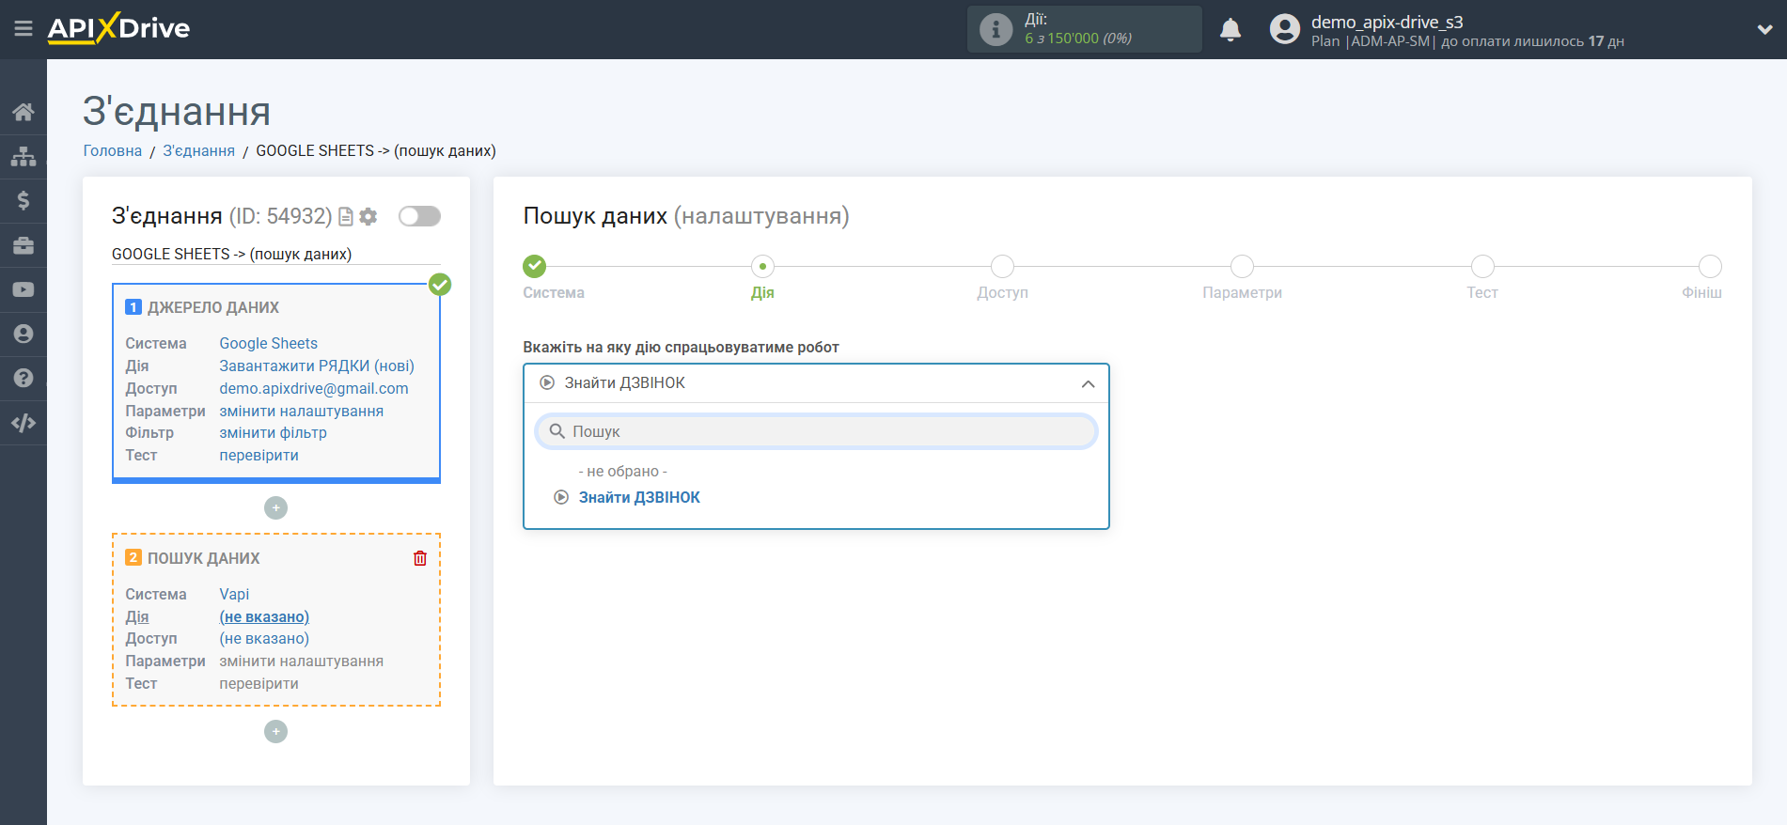Click змінити налаштування in source block

302,412
